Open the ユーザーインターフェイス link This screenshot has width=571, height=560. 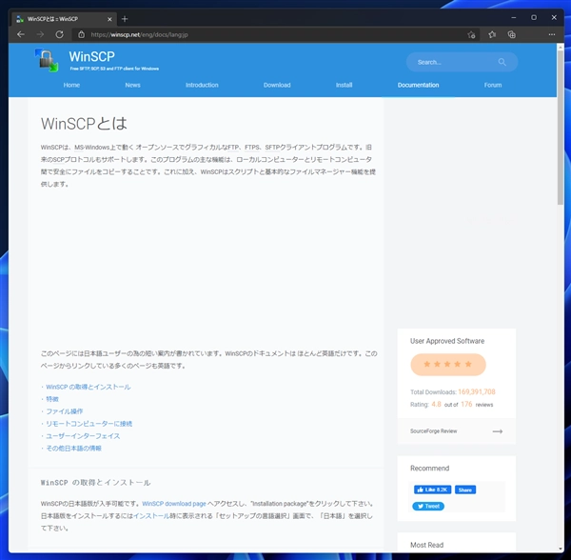(x=83, y=436)
